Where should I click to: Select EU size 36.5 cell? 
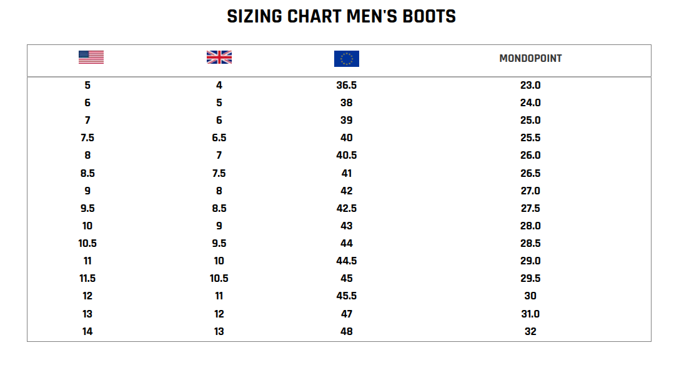pos(347,85)
